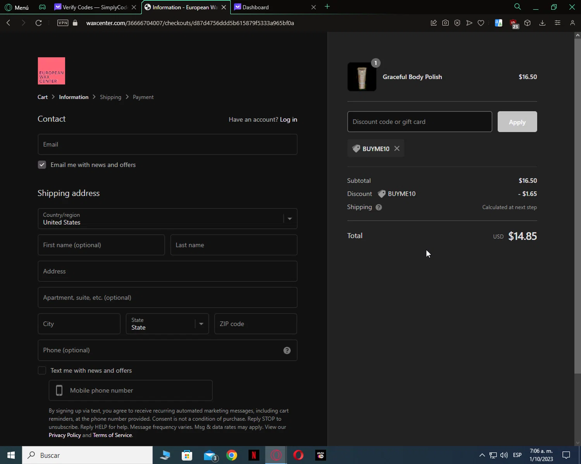Go to Cart breadcrumb link
581x464 pixels.
click(x=43, y=97)
